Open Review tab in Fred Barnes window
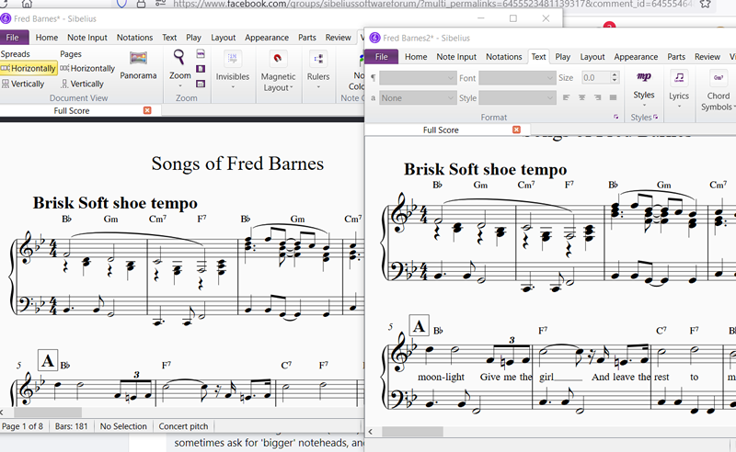This screenshot has width=736, height=452. [x=338, y=38]
